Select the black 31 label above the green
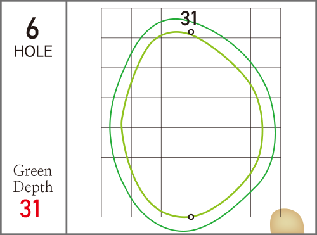This screenshot has width=317, height=235. (x=189, y=18)
